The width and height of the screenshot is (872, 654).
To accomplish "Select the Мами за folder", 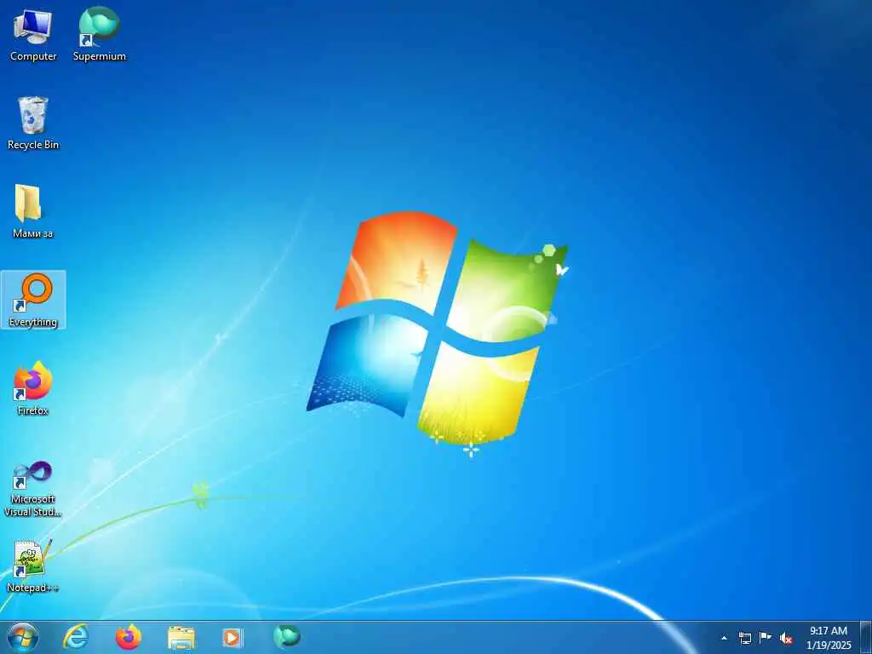I will (33, 211).
